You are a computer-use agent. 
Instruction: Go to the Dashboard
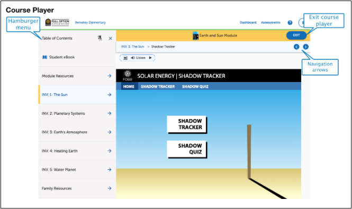248,22
